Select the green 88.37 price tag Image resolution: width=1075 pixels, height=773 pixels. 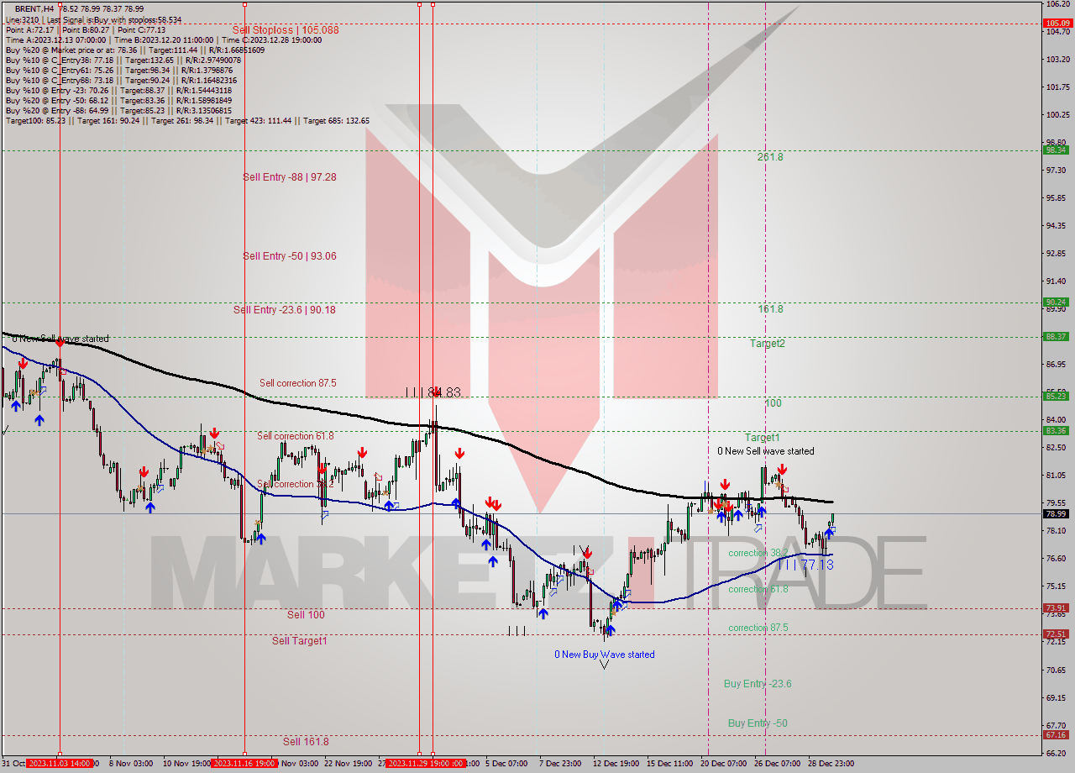tap(1056, 337)
